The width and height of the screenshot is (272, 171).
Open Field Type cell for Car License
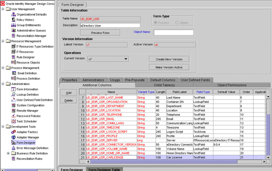203,157
